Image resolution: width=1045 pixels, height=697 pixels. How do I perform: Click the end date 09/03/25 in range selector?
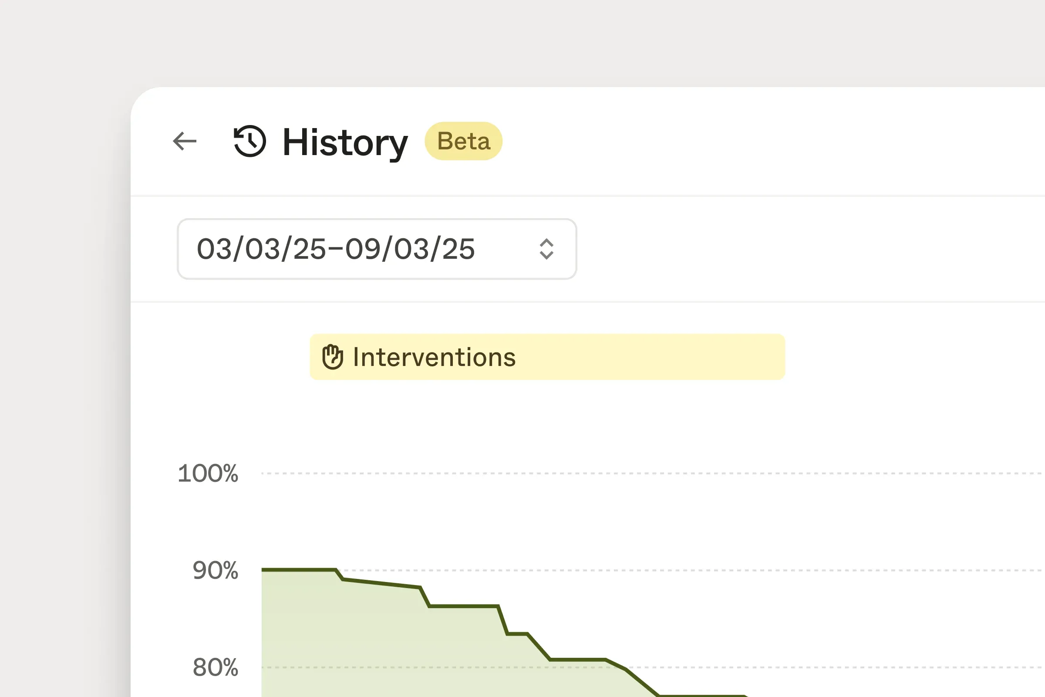click(x=410, y=249)
